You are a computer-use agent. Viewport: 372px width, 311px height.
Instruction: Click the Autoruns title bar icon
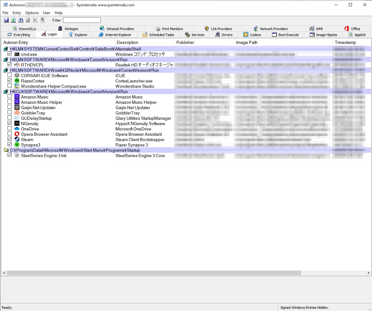coord(5,5)
